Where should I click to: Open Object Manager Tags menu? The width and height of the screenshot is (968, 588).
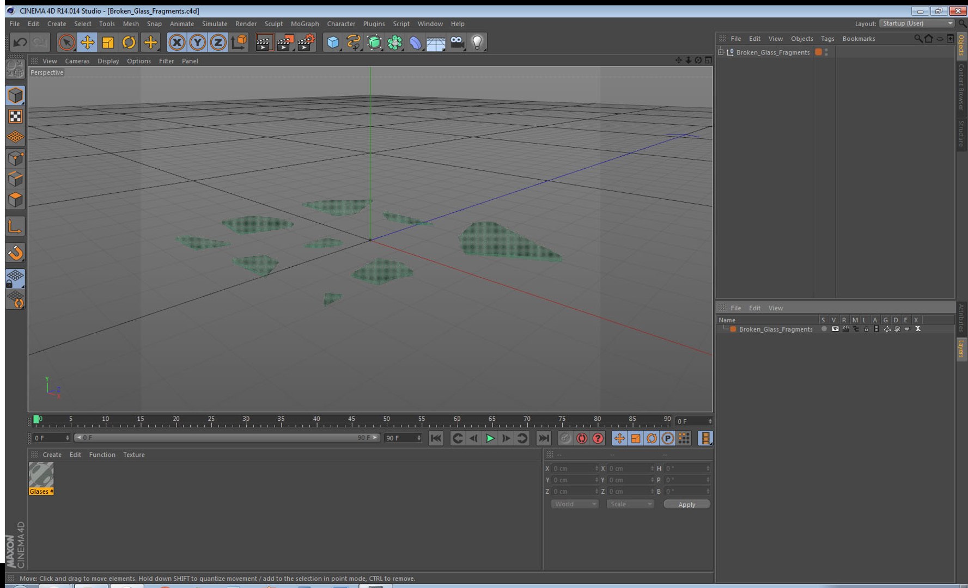(x=827, y=39)
